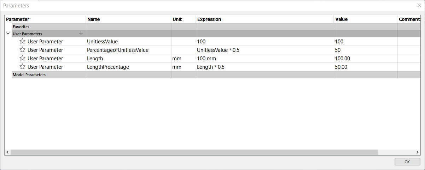This screenshot has width=425, height=170.
Task: Select the Model Parameters group row
Action: coord(216,75)
